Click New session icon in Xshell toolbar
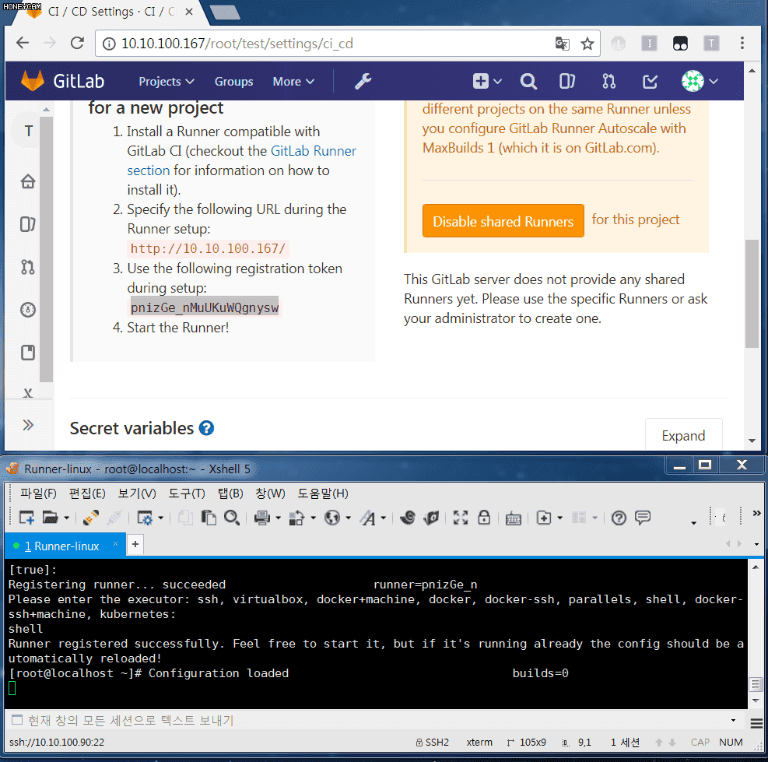 click(x=26, y=518)
